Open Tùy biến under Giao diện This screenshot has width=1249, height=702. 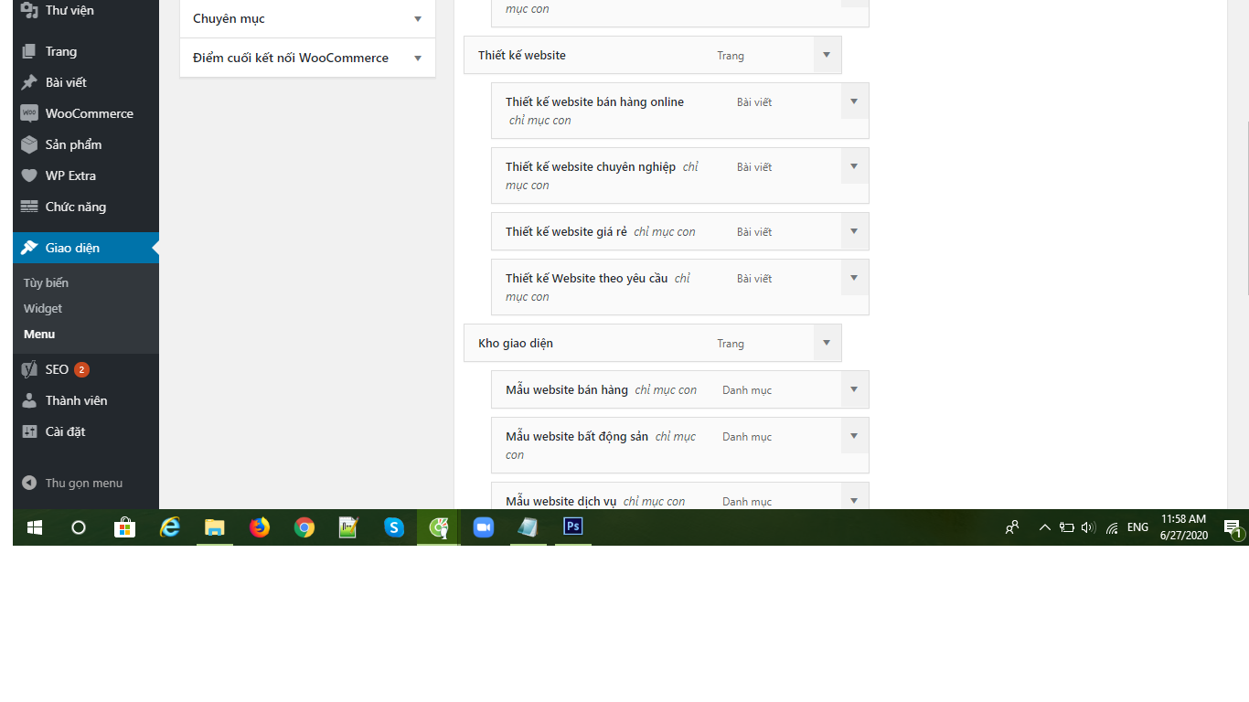46,282
